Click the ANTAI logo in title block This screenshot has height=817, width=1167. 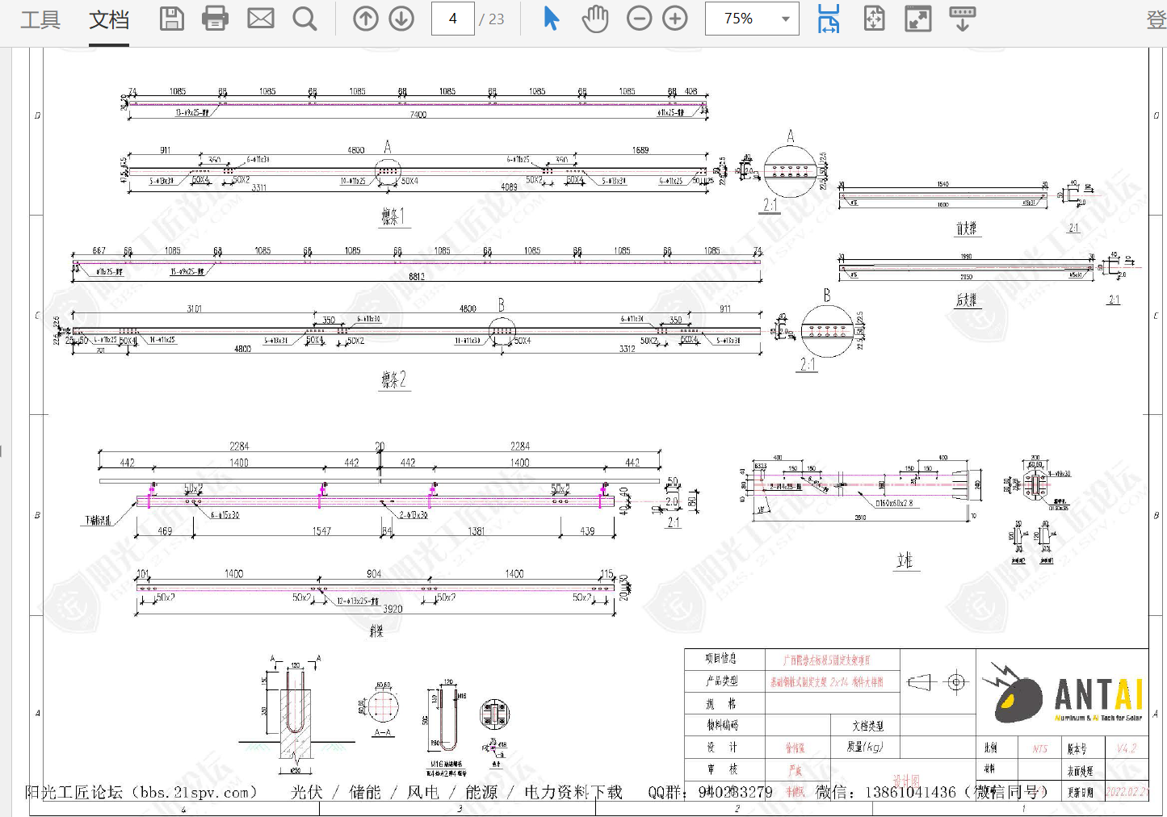tap(1063, 693)
